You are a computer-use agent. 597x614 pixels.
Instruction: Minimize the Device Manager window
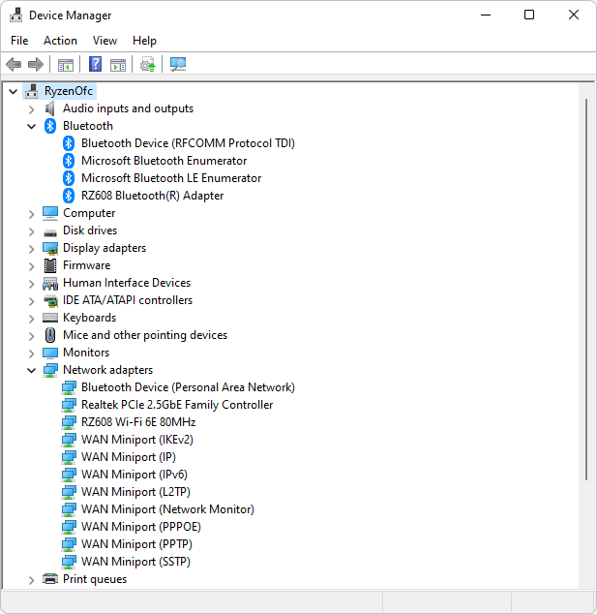coord(486,15)
